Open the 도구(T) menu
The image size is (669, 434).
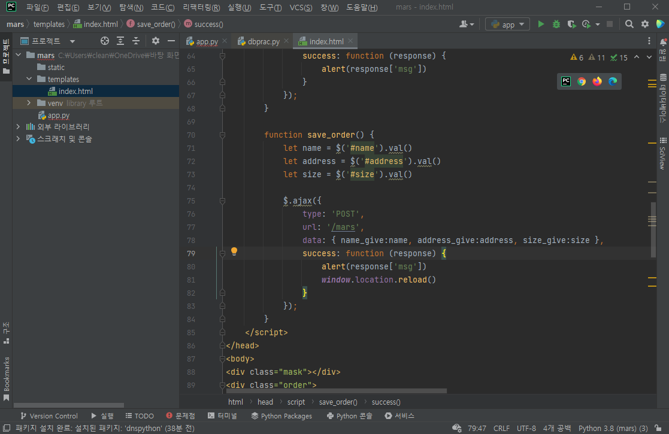click(271, 7)
